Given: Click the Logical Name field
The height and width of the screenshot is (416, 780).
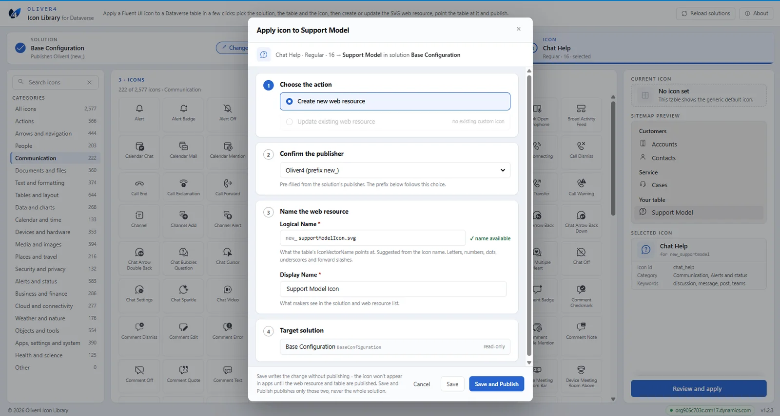Looking at the screenshot, I should 372,238.
